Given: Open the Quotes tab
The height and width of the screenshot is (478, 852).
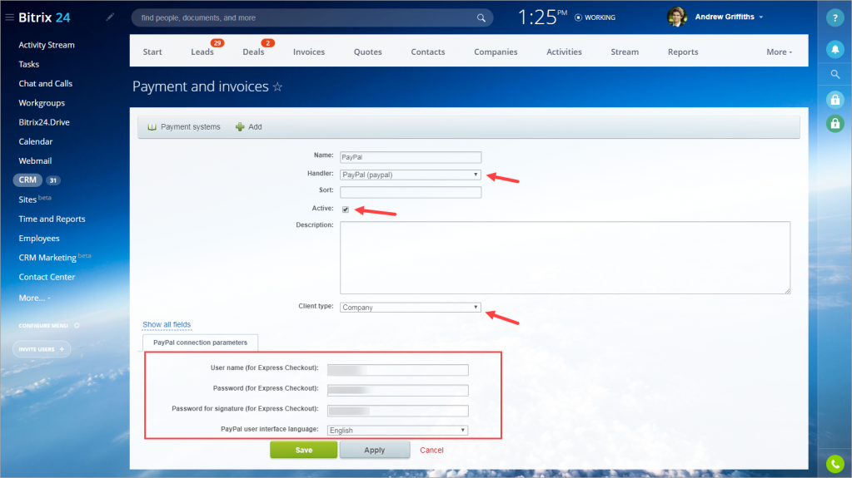Looking at the screenshot, I should (x=368, y=52).
